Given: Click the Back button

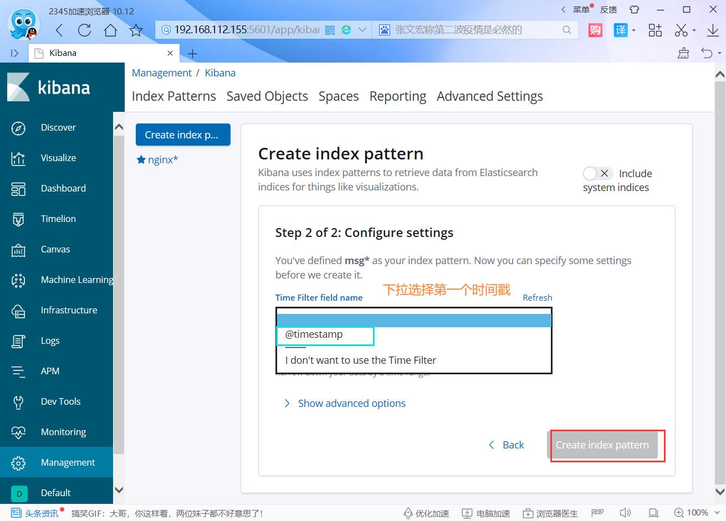Looking at the screenshot, I should (507, 445).
